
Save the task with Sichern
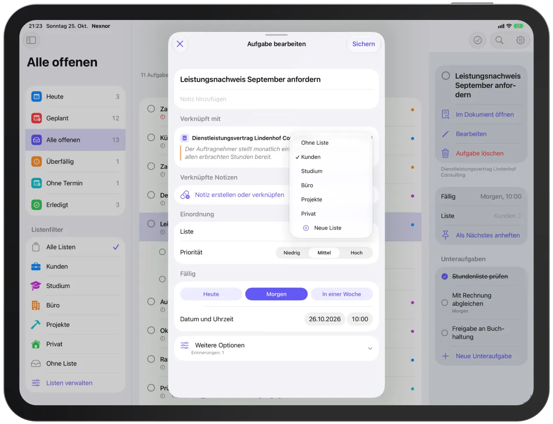[x=364, y=44]
